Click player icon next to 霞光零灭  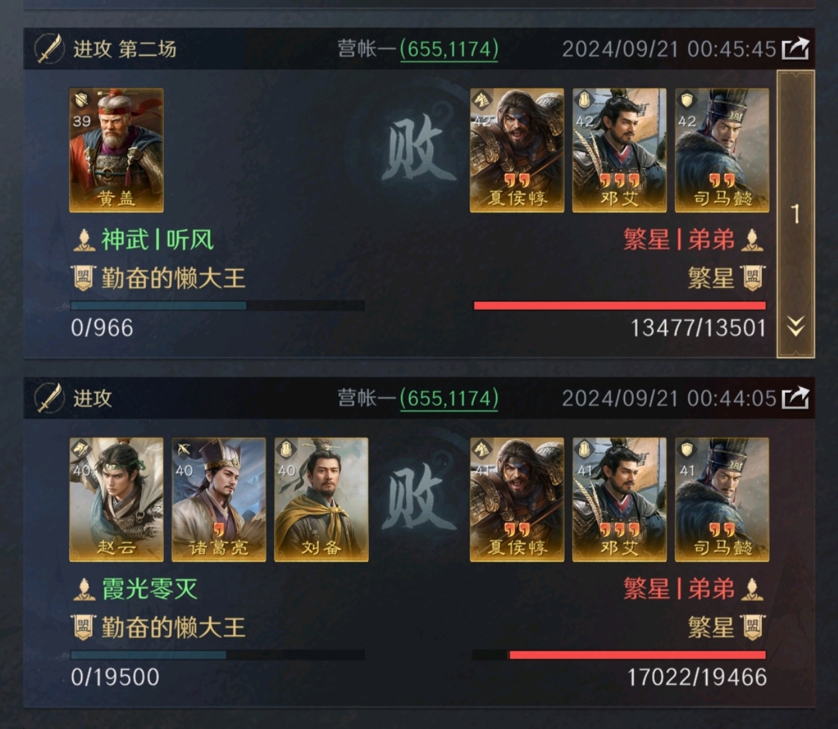84,589
